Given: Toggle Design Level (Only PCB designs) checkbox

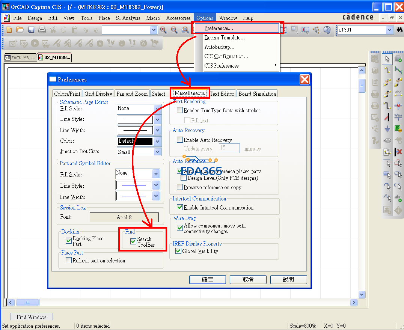Looking at the screenshot, I should click(184, 178).
